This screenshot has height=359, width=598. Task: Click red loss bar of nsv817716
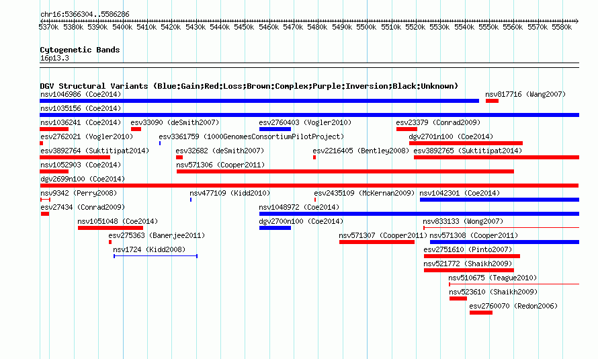[492, 101]
